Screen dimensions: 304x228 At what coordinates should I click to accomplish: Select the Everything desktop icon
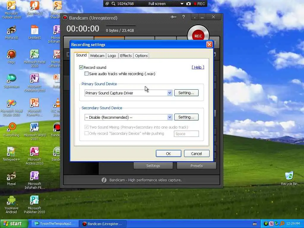coord(11,130)
